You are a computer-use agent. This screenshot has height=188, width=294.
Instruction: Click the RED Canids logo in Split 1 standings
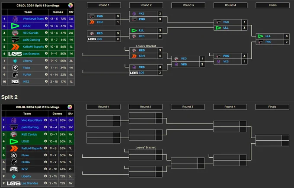pos(15,32)
